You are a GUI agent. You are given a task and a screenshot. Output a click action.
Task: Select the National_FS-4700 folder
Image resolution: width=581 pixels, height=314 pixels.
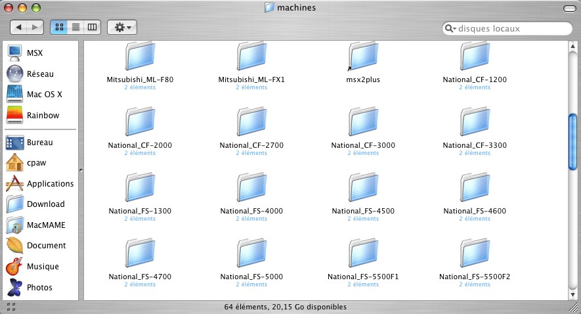(x=140, y=253)
